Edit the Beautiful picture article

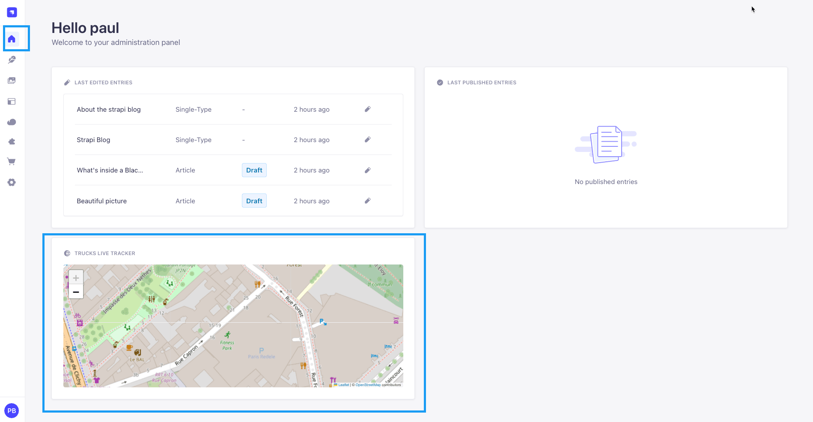[x=367, y=201]
